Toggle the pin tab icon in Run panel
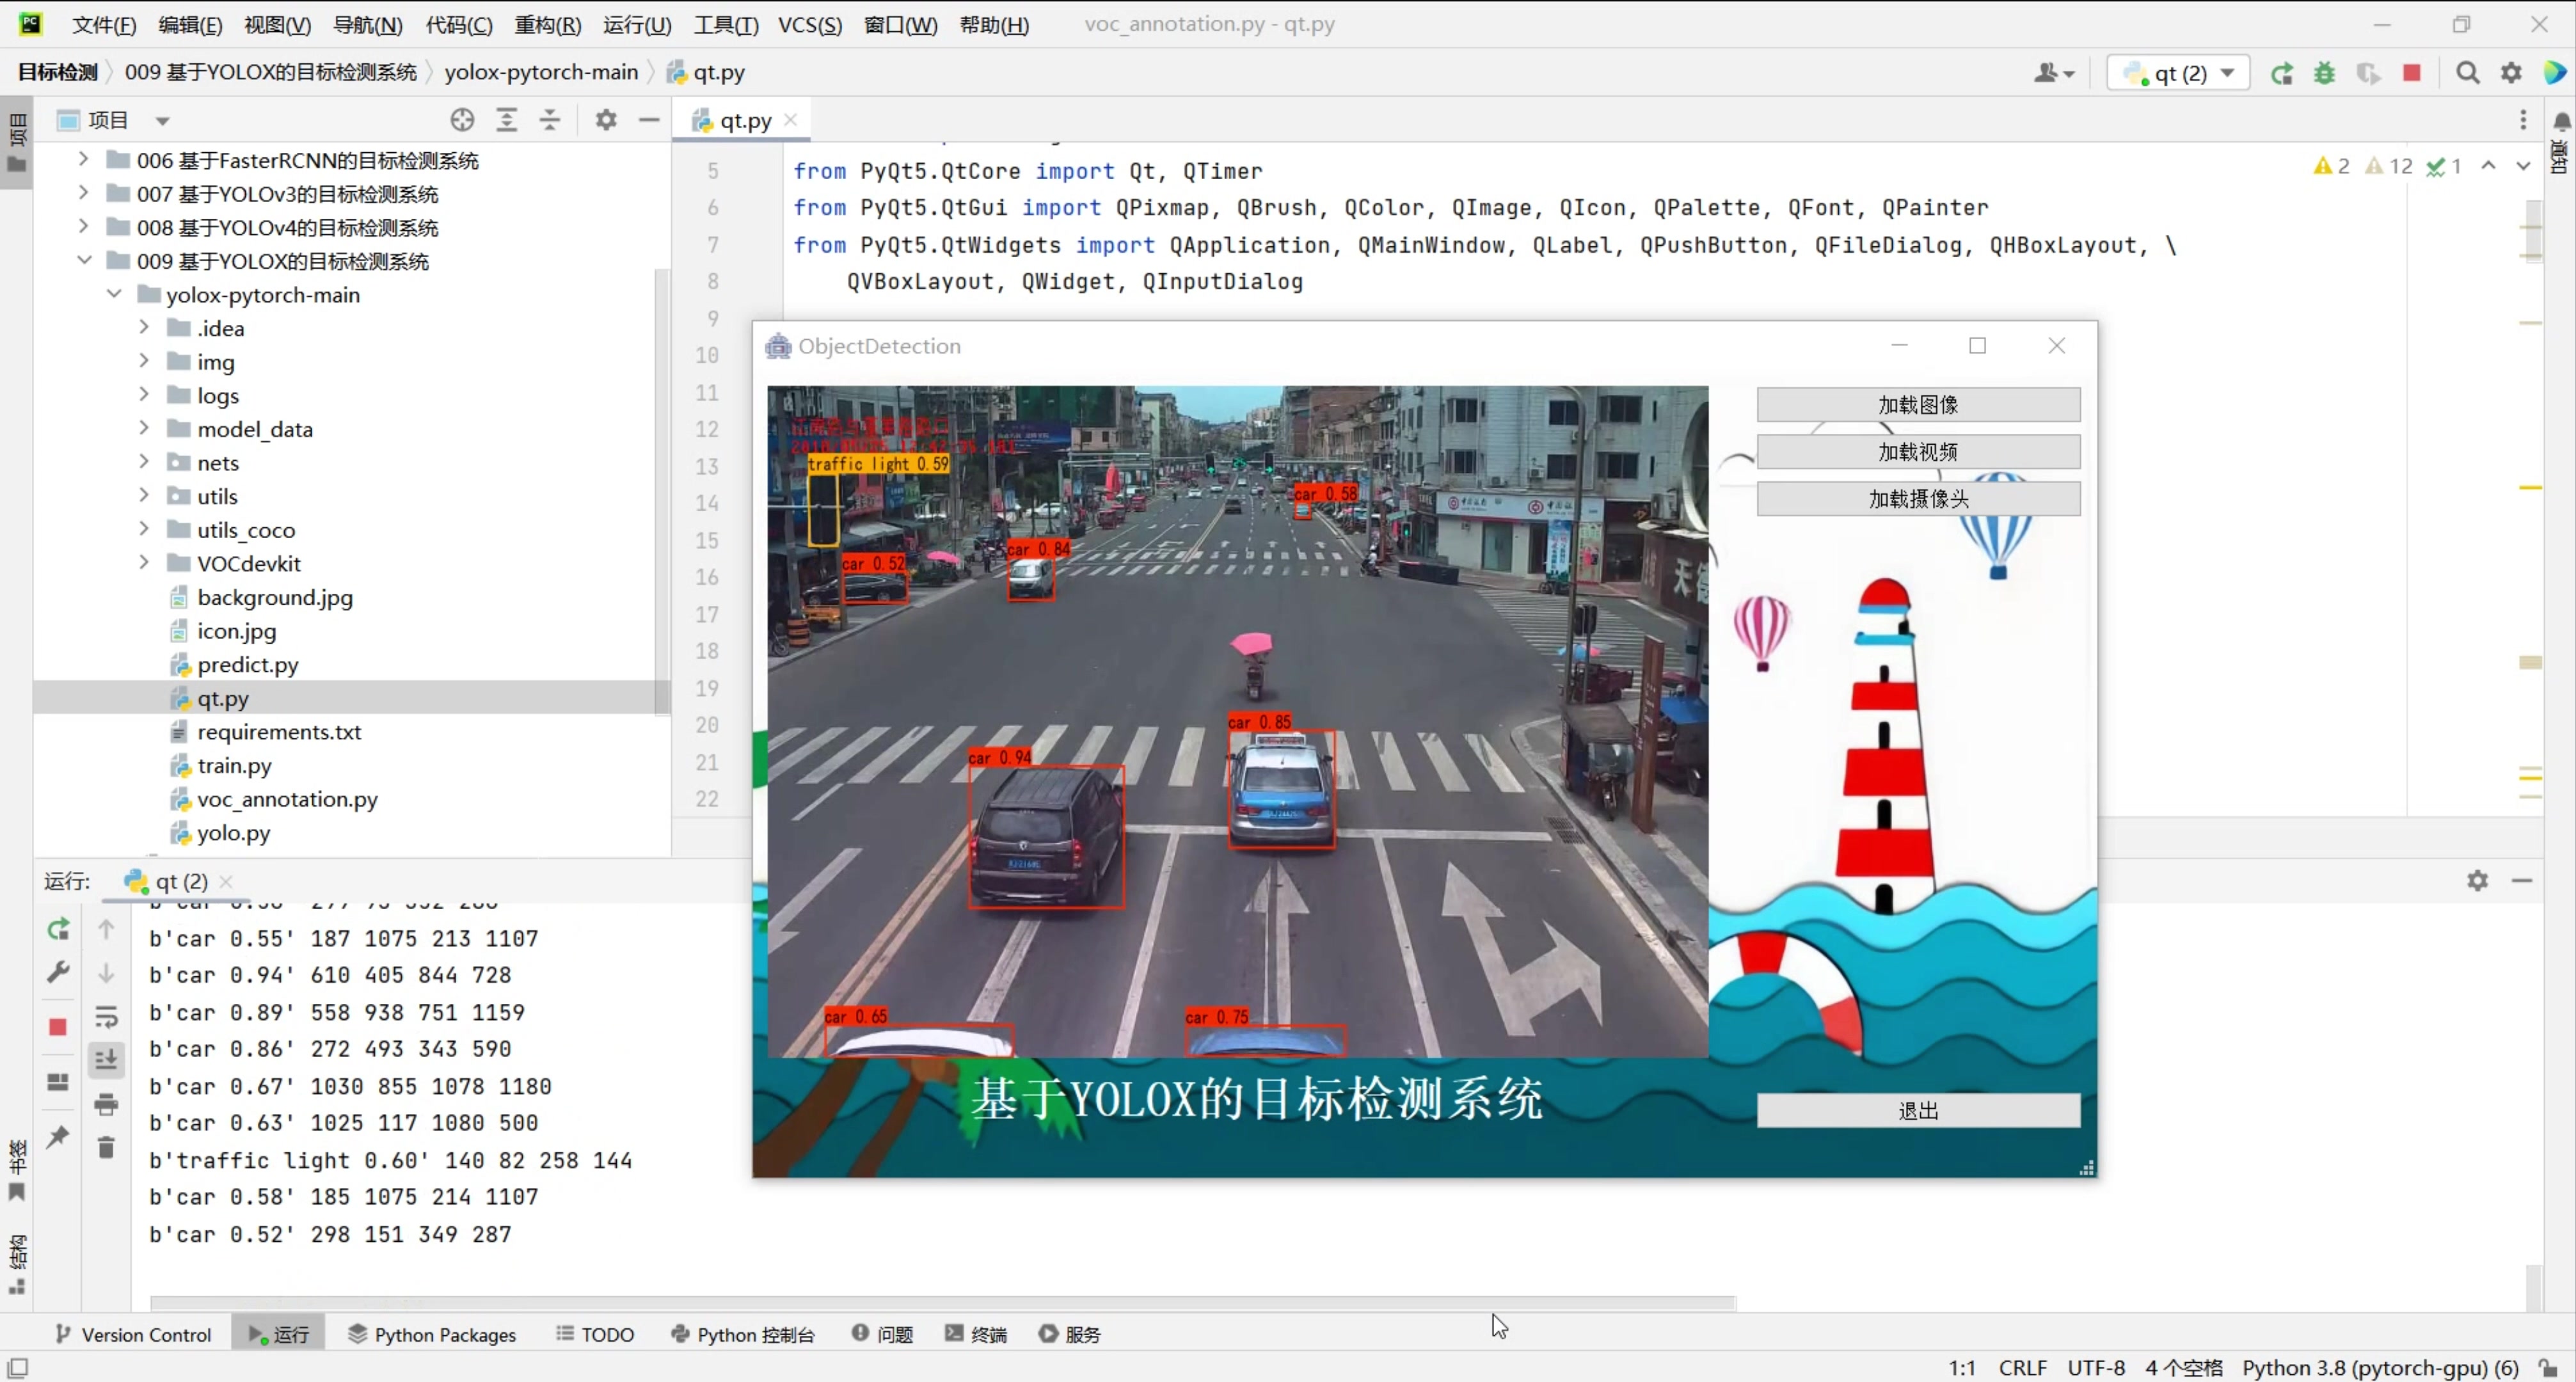This screenshot has height=1382, width=2576. [58, 1136]
